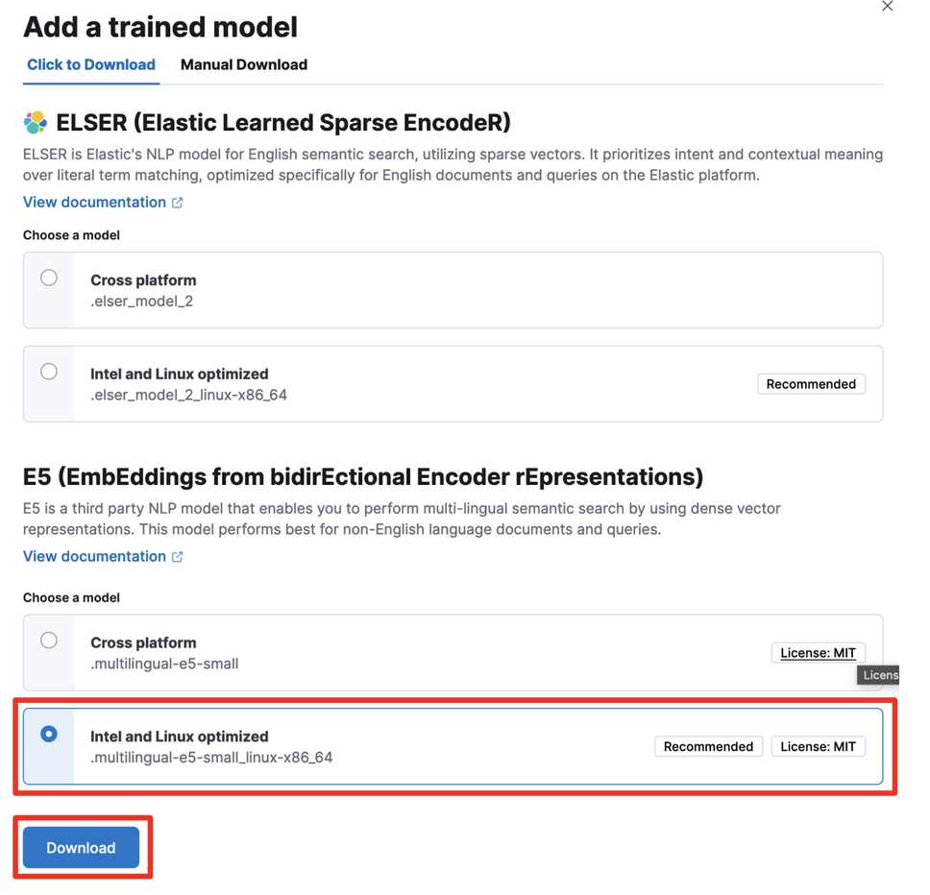This screenshot has width=930, height=895.
Task: Select ELSER Intel and Linux optimized radio
Action: tap(49, 372)
